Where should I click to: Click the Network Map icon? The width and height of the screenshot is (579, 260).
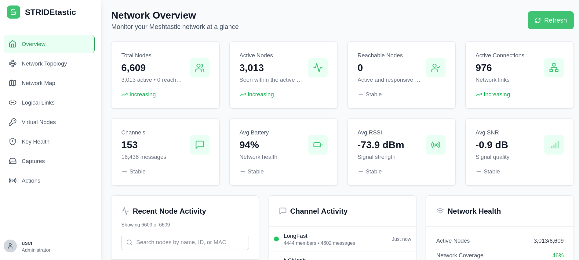point(13,83)
